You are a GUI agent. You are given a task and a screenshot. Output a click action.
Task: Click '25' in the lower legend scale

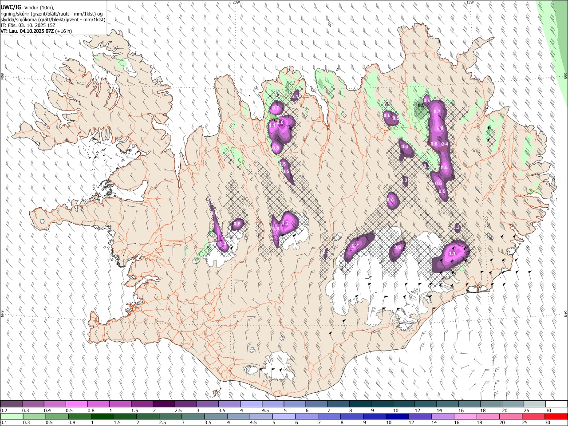click(x=525, y=422)
